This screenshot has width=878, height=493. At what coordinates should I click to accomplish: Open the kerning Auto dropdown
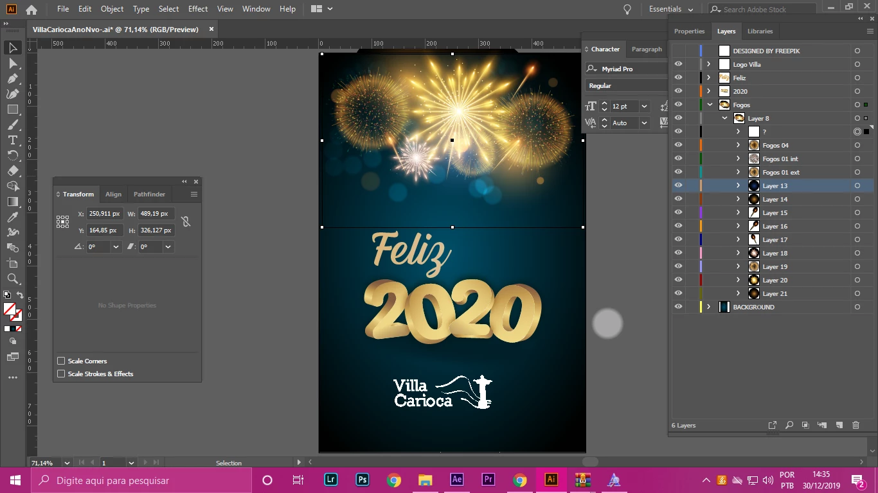(644, 123)
